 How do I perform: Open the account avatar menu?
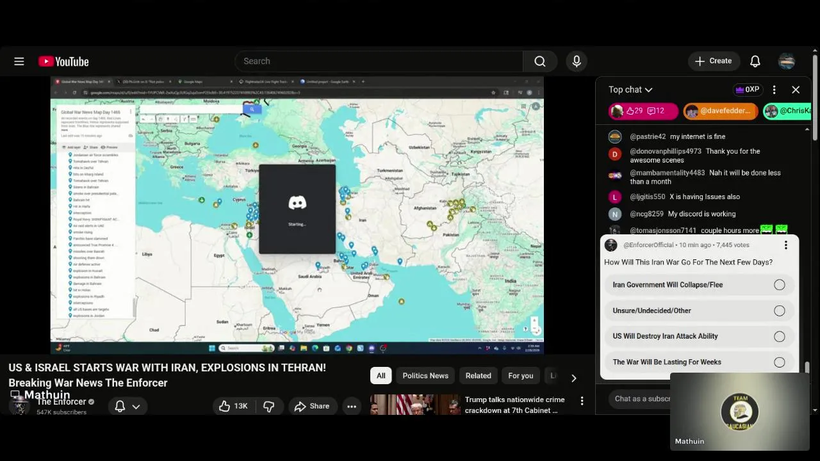click(x=787, y=61)
